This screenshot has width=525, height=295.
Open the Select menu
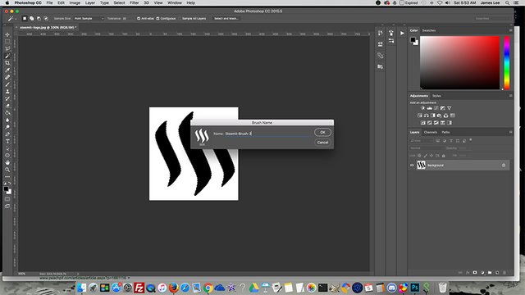(x=119, y=2)
